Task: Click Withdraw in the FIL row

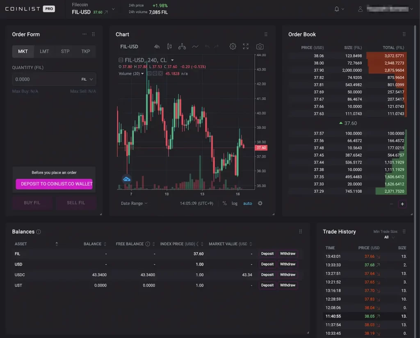Action: pyautogui.click(x=288, y=253)
